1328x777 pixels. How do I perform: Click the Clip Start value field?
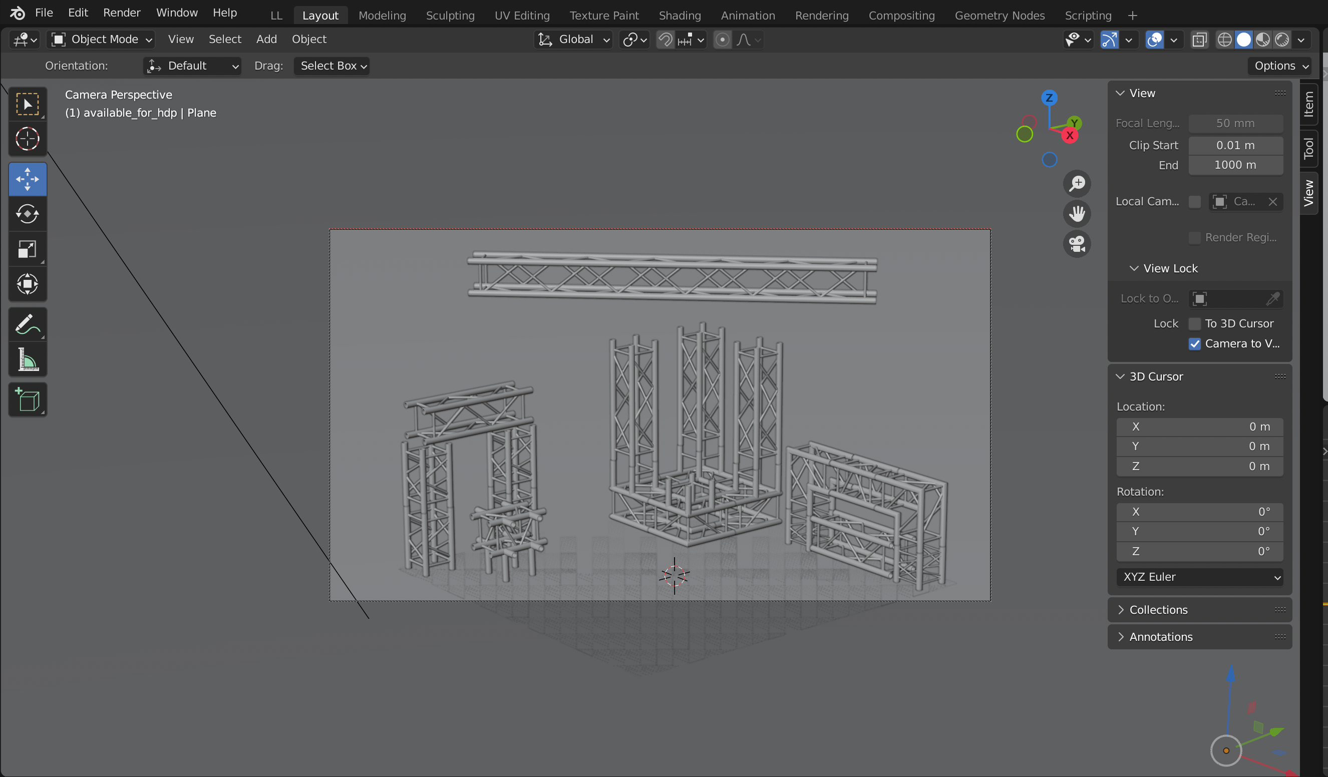[1235, 145]
